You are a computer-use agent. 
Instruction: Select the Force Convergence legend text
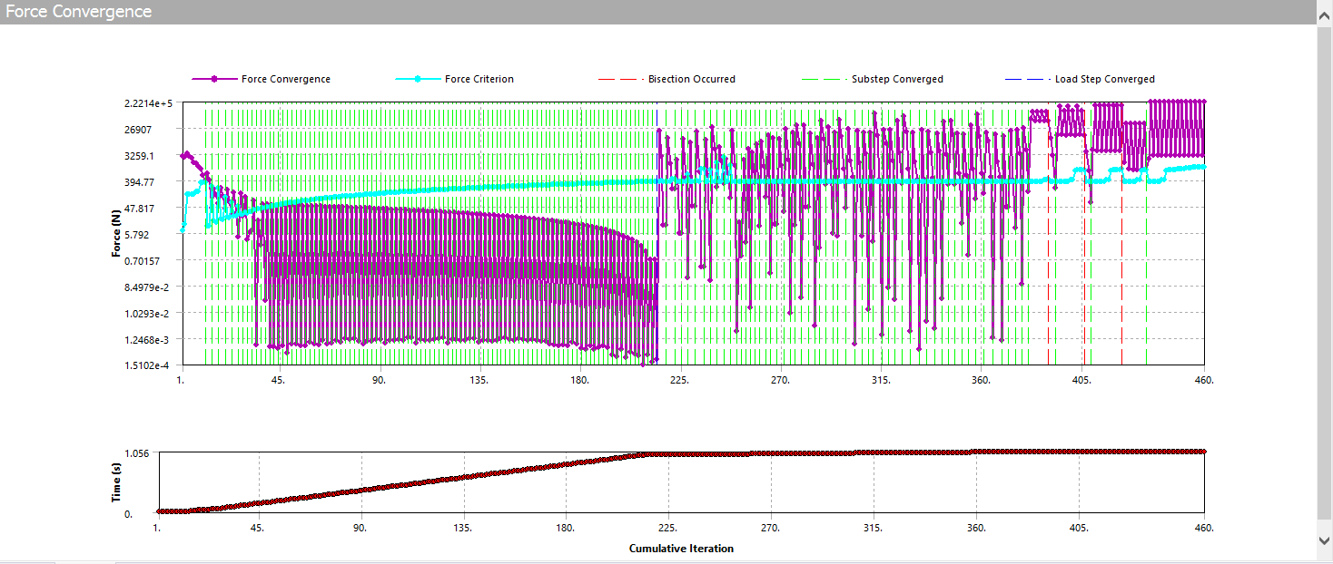(285, 79)
